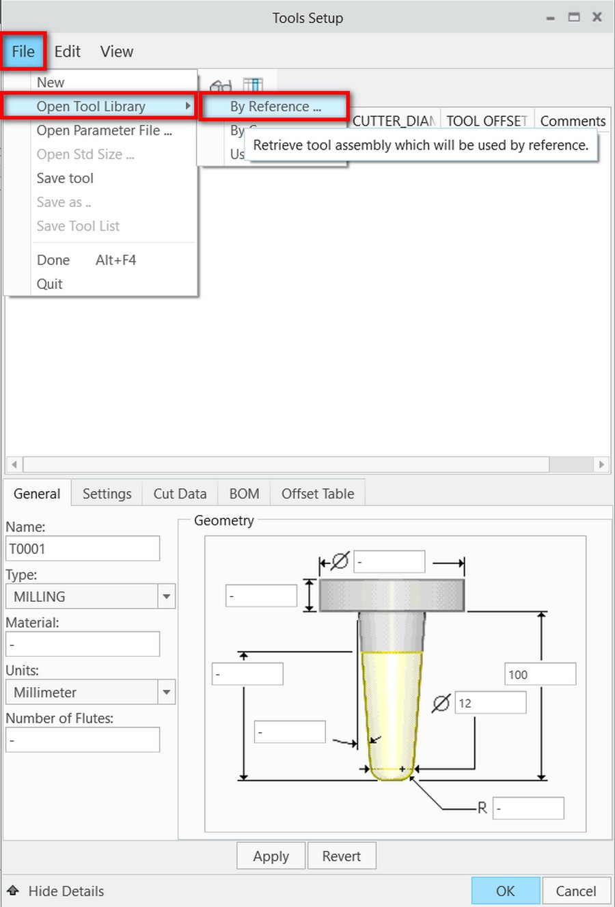
Task: Click the Comments column header
Action: 573,121
